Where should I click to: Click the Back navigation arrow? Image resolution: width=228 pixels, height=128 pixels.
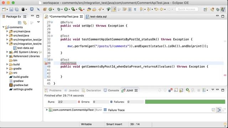pyautogui.click(x=161, y=9)
